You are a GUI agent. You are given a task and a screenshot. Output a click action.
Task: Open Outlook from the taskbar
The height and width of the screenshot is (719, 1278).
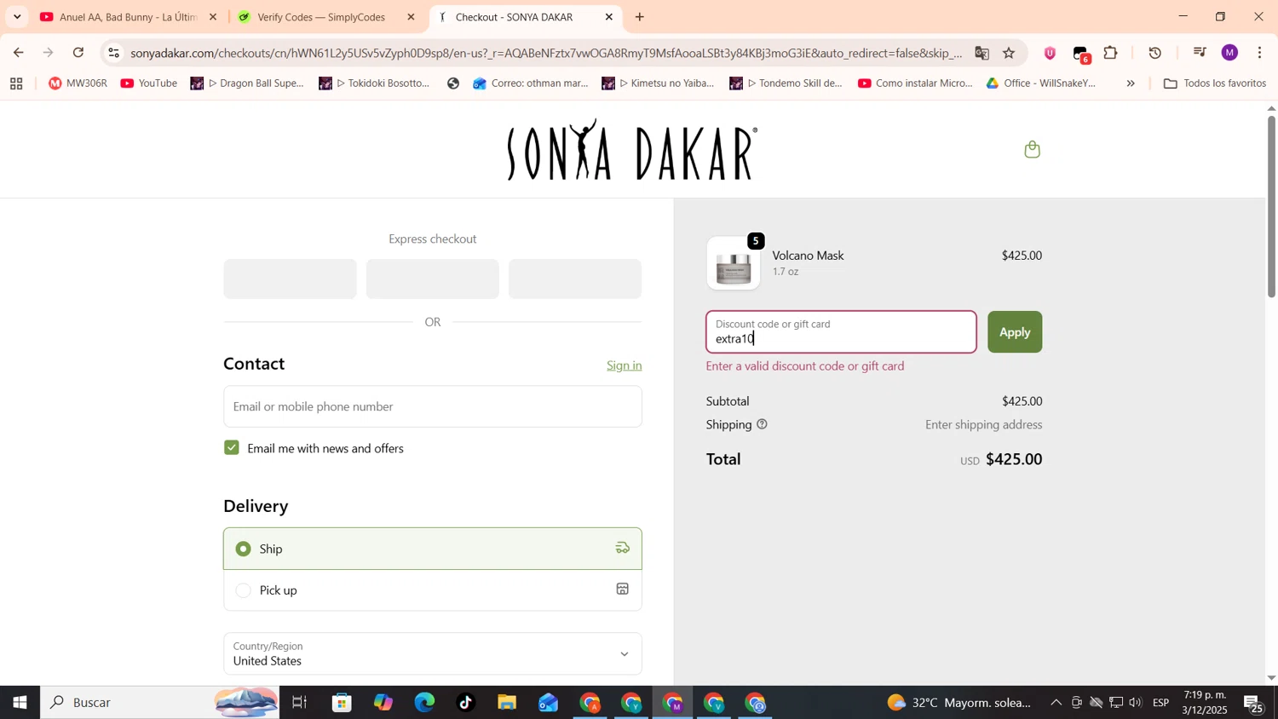pos(548,703)
